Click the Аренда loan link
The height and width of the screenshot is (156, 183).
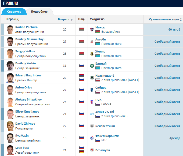coord(175,138)
